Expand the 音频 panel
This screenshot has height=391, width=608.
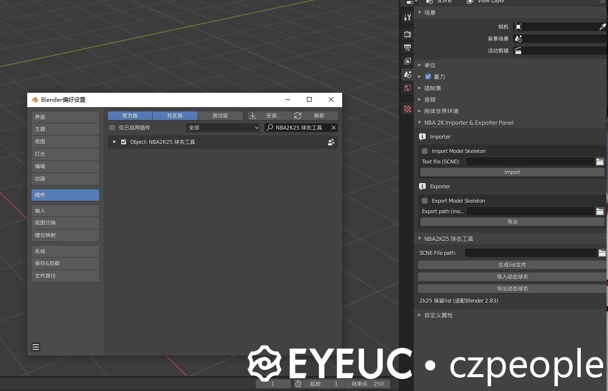pos(419,99)
